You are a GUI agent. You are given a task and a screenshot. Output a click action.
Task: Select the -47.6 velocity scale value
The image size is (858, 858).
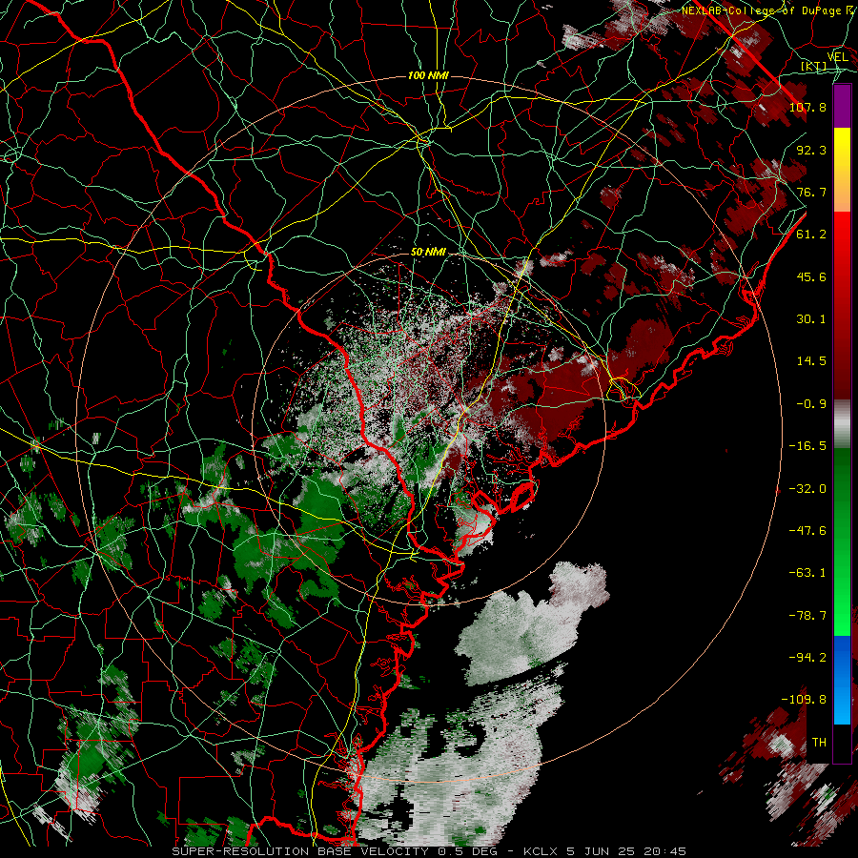coord(807,531)
